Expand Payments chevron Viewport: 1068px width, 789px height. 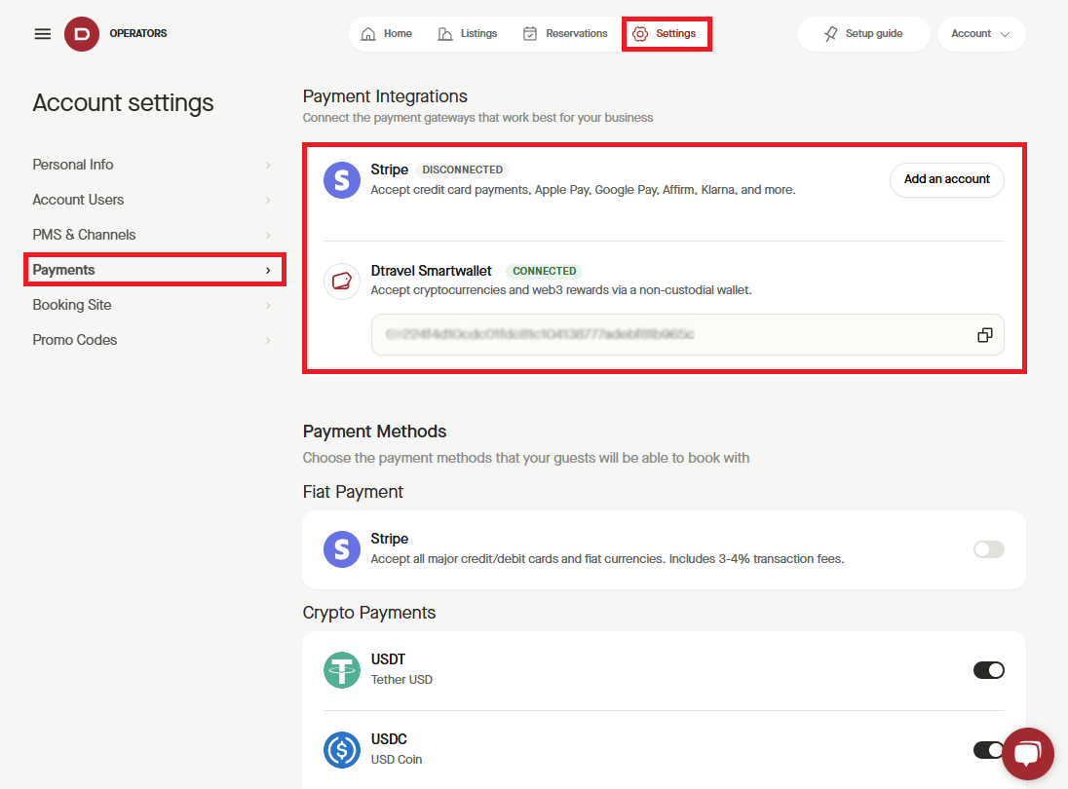pos(268,270)
